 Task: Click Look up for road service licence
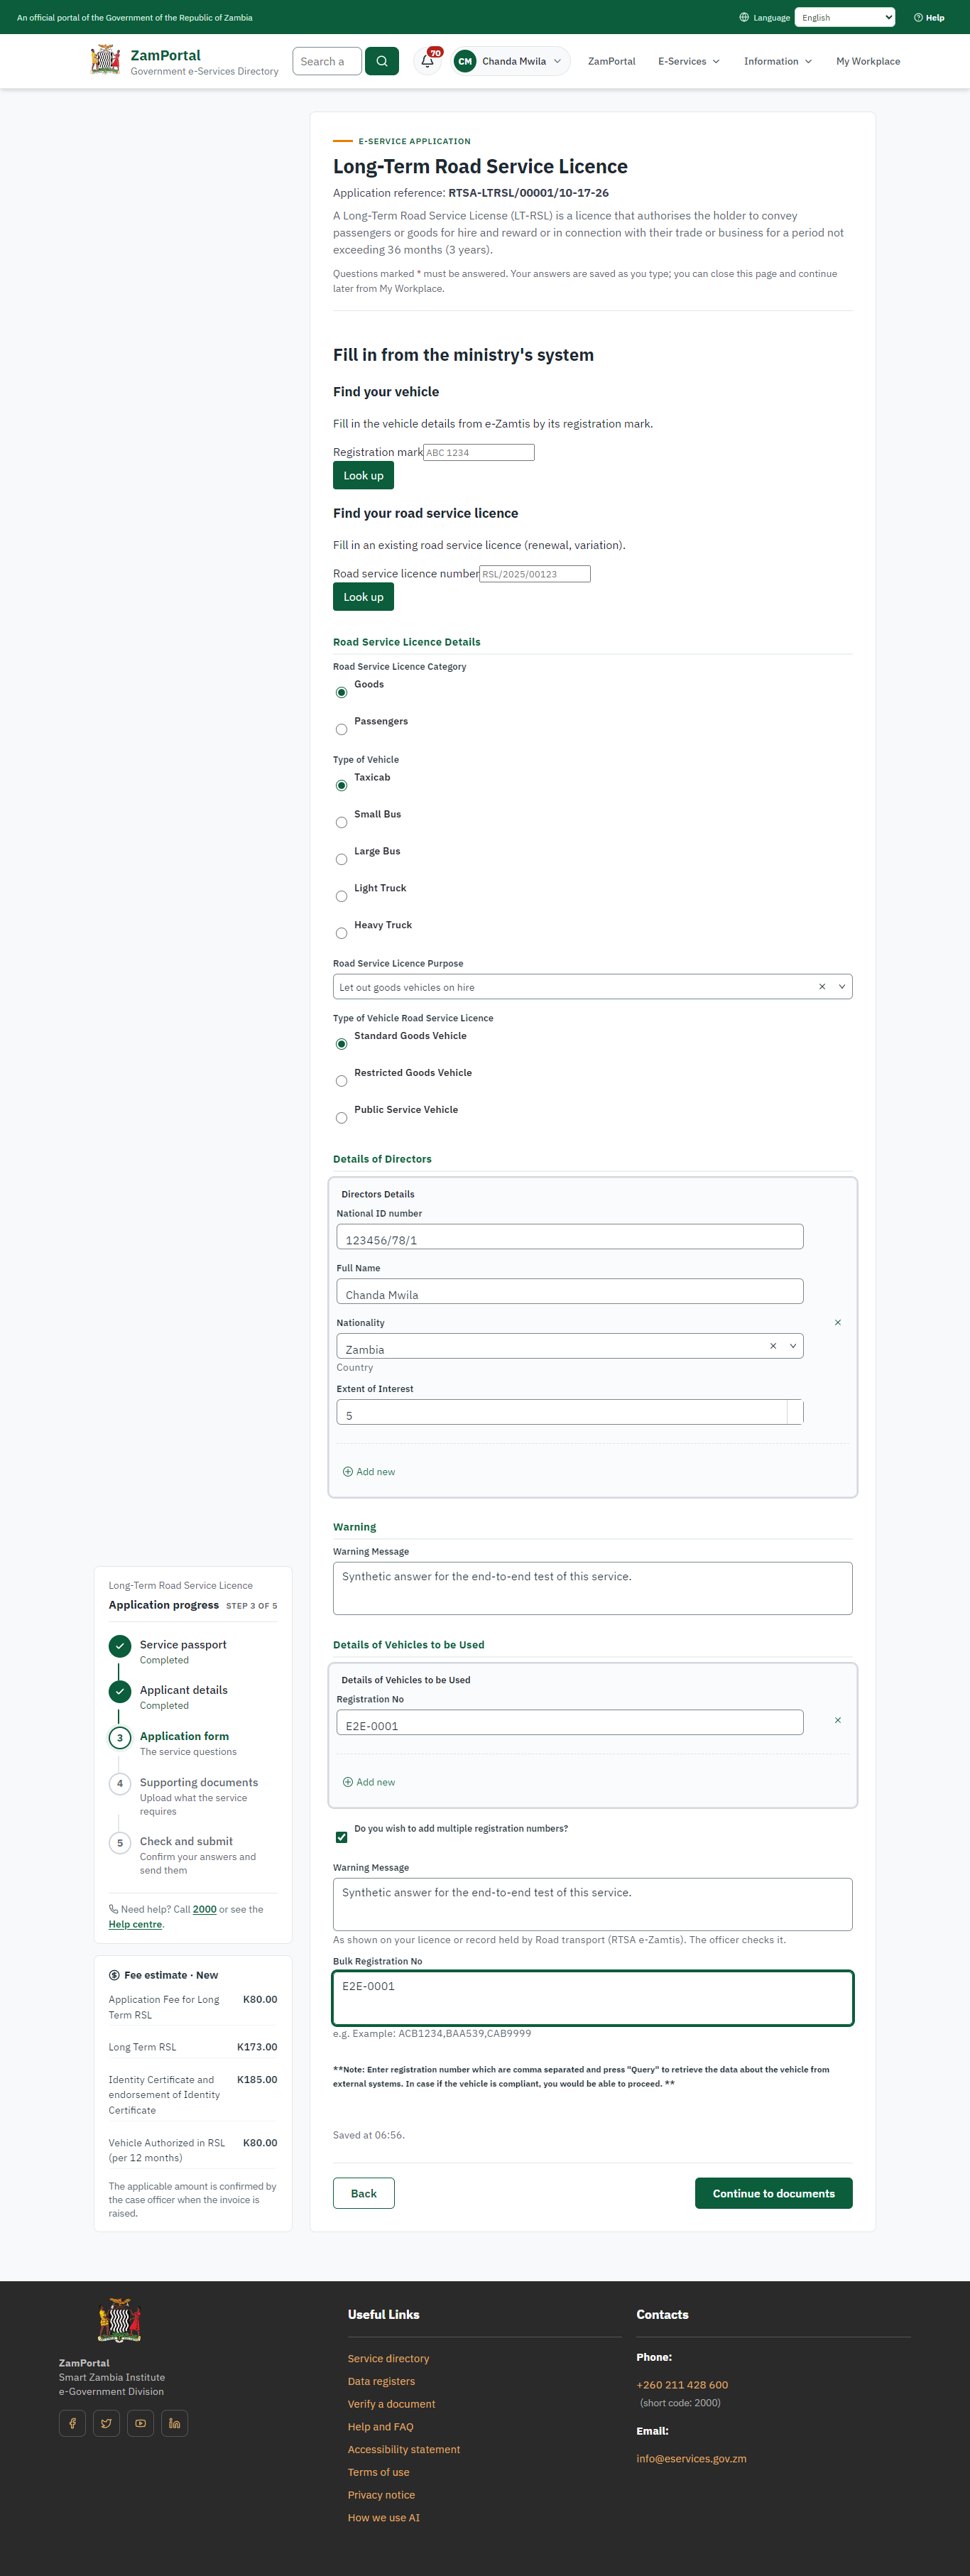tap(363, 597)
